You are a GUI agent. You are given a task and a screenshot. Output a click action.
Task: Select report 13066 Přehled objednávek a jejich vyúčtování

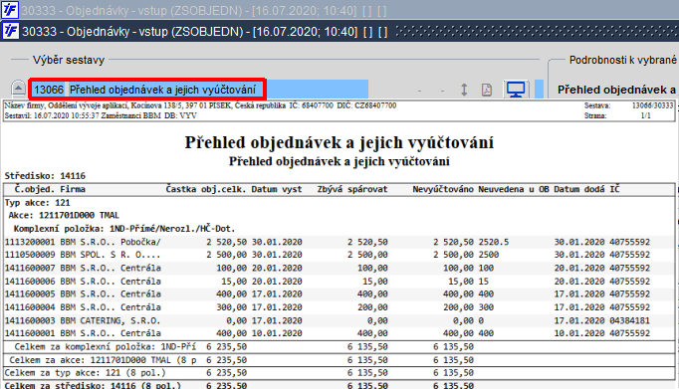point(146,90)
